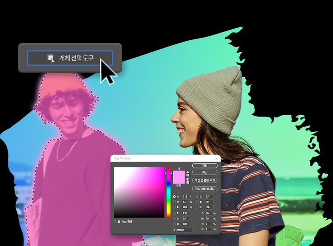Viewport: 333px width, 246px height.
Task: Click the H value field showing 318
Action: [186, 197]
